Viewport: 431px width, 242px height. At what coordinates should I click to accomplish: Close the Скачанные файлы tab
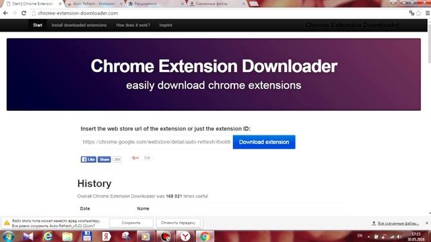click(244, 4)
